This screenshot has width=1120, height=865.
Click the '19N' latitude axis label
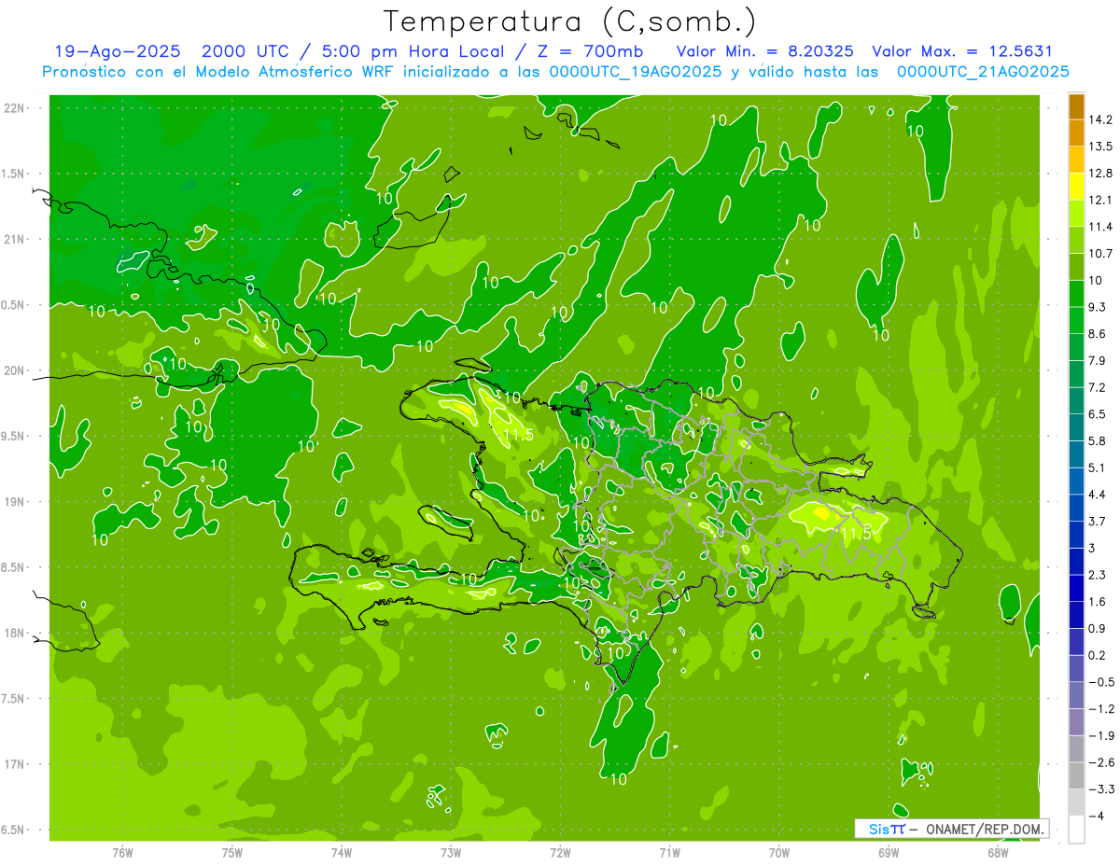(13, 502)
